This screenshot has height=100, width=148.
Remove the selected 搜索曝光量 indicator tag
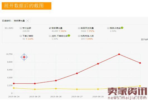28,21
